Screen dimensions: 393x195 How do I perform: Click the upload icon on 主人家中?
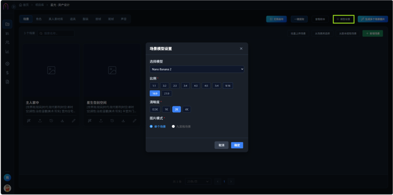[40, 121]
